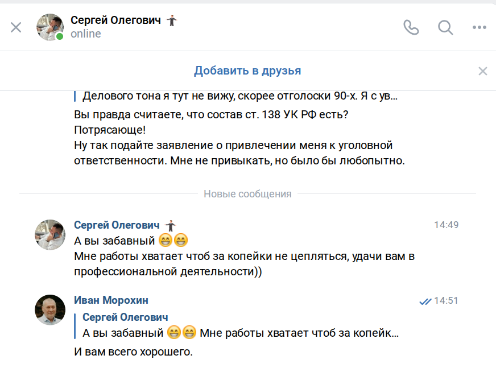This screenshot has width=496, height=376.
Task: Close the chat with the X icon
Action: 16,27
